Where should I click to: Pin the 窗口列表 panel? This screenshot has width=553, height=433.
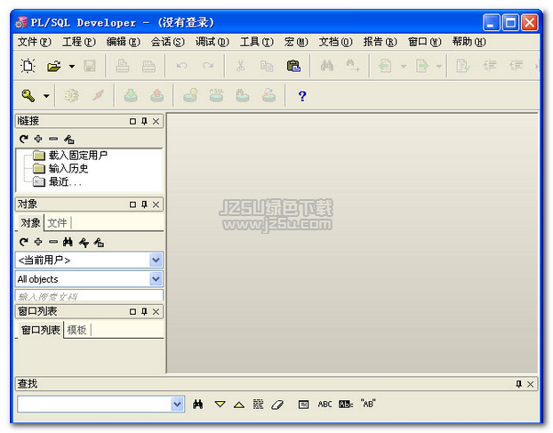[x=144, y=312]
